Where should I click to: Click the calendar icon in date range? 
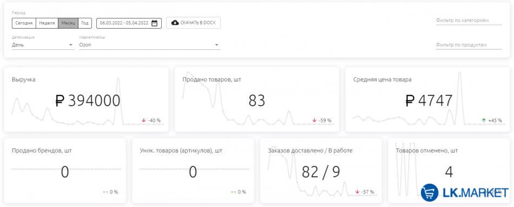(x=154, y=23)
